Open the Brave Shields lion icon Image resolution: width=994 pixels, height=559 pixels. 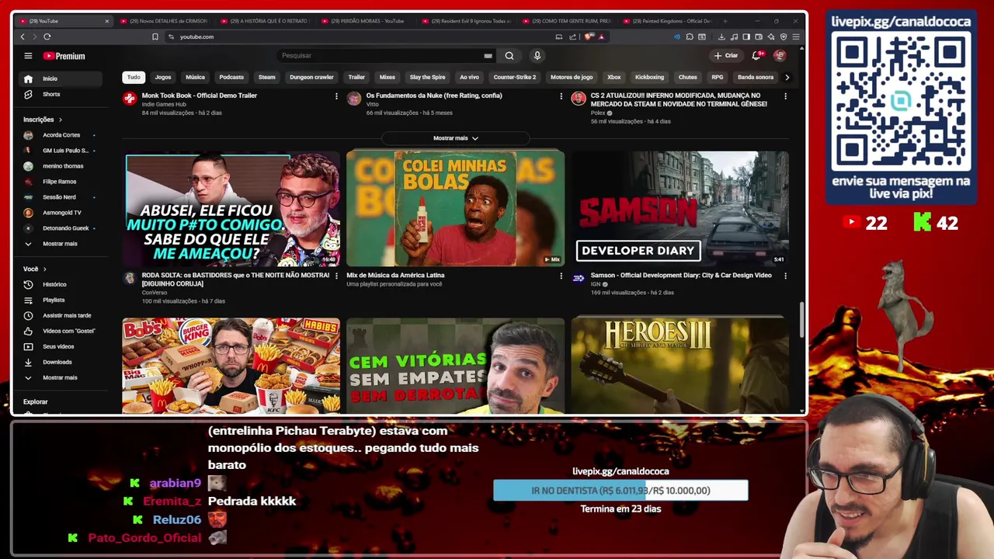[589, 36]
